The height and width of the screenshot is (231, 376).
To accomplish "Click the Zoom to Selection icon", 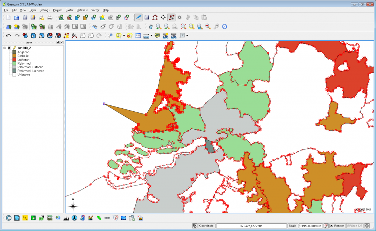I will point(192,27).
